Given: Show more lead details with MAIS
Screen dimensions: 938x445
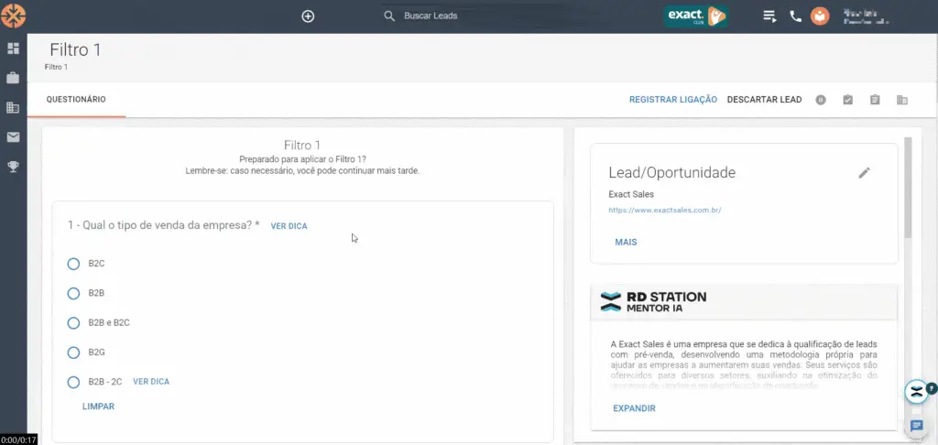Looking at the screenshot, I should (x=626, y=242).
